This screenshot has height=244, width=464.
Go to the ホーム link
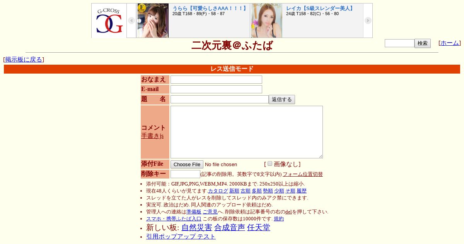(450, 43)
